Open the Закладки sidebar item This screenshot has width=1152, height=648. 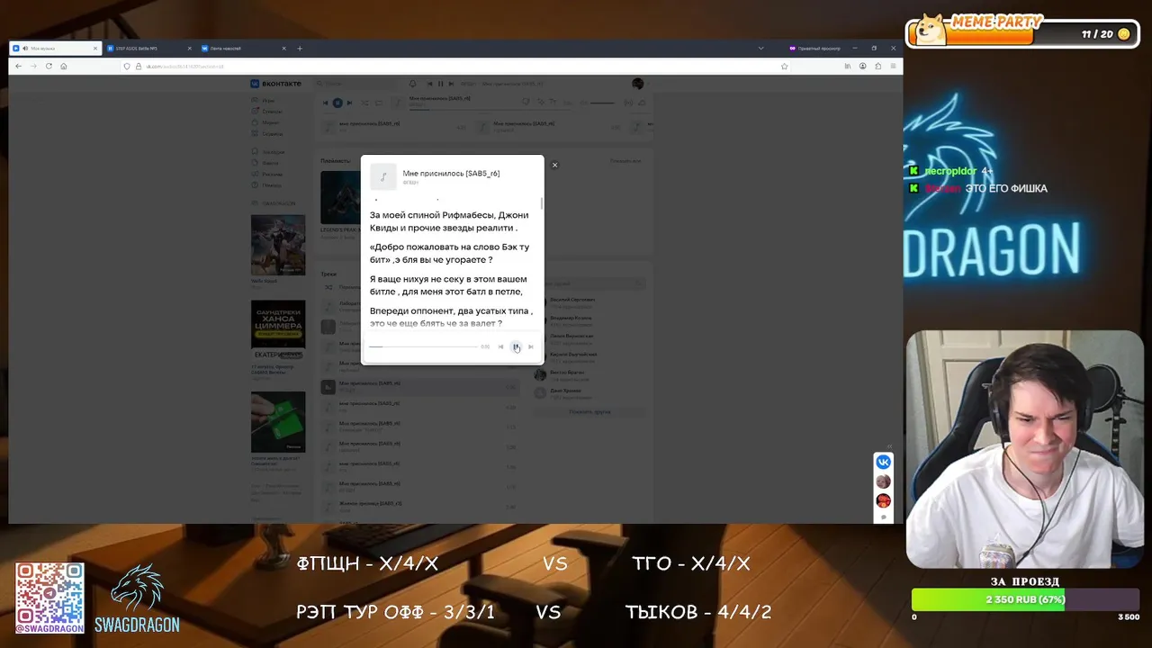pyautogui.click(x=268, y=152)
